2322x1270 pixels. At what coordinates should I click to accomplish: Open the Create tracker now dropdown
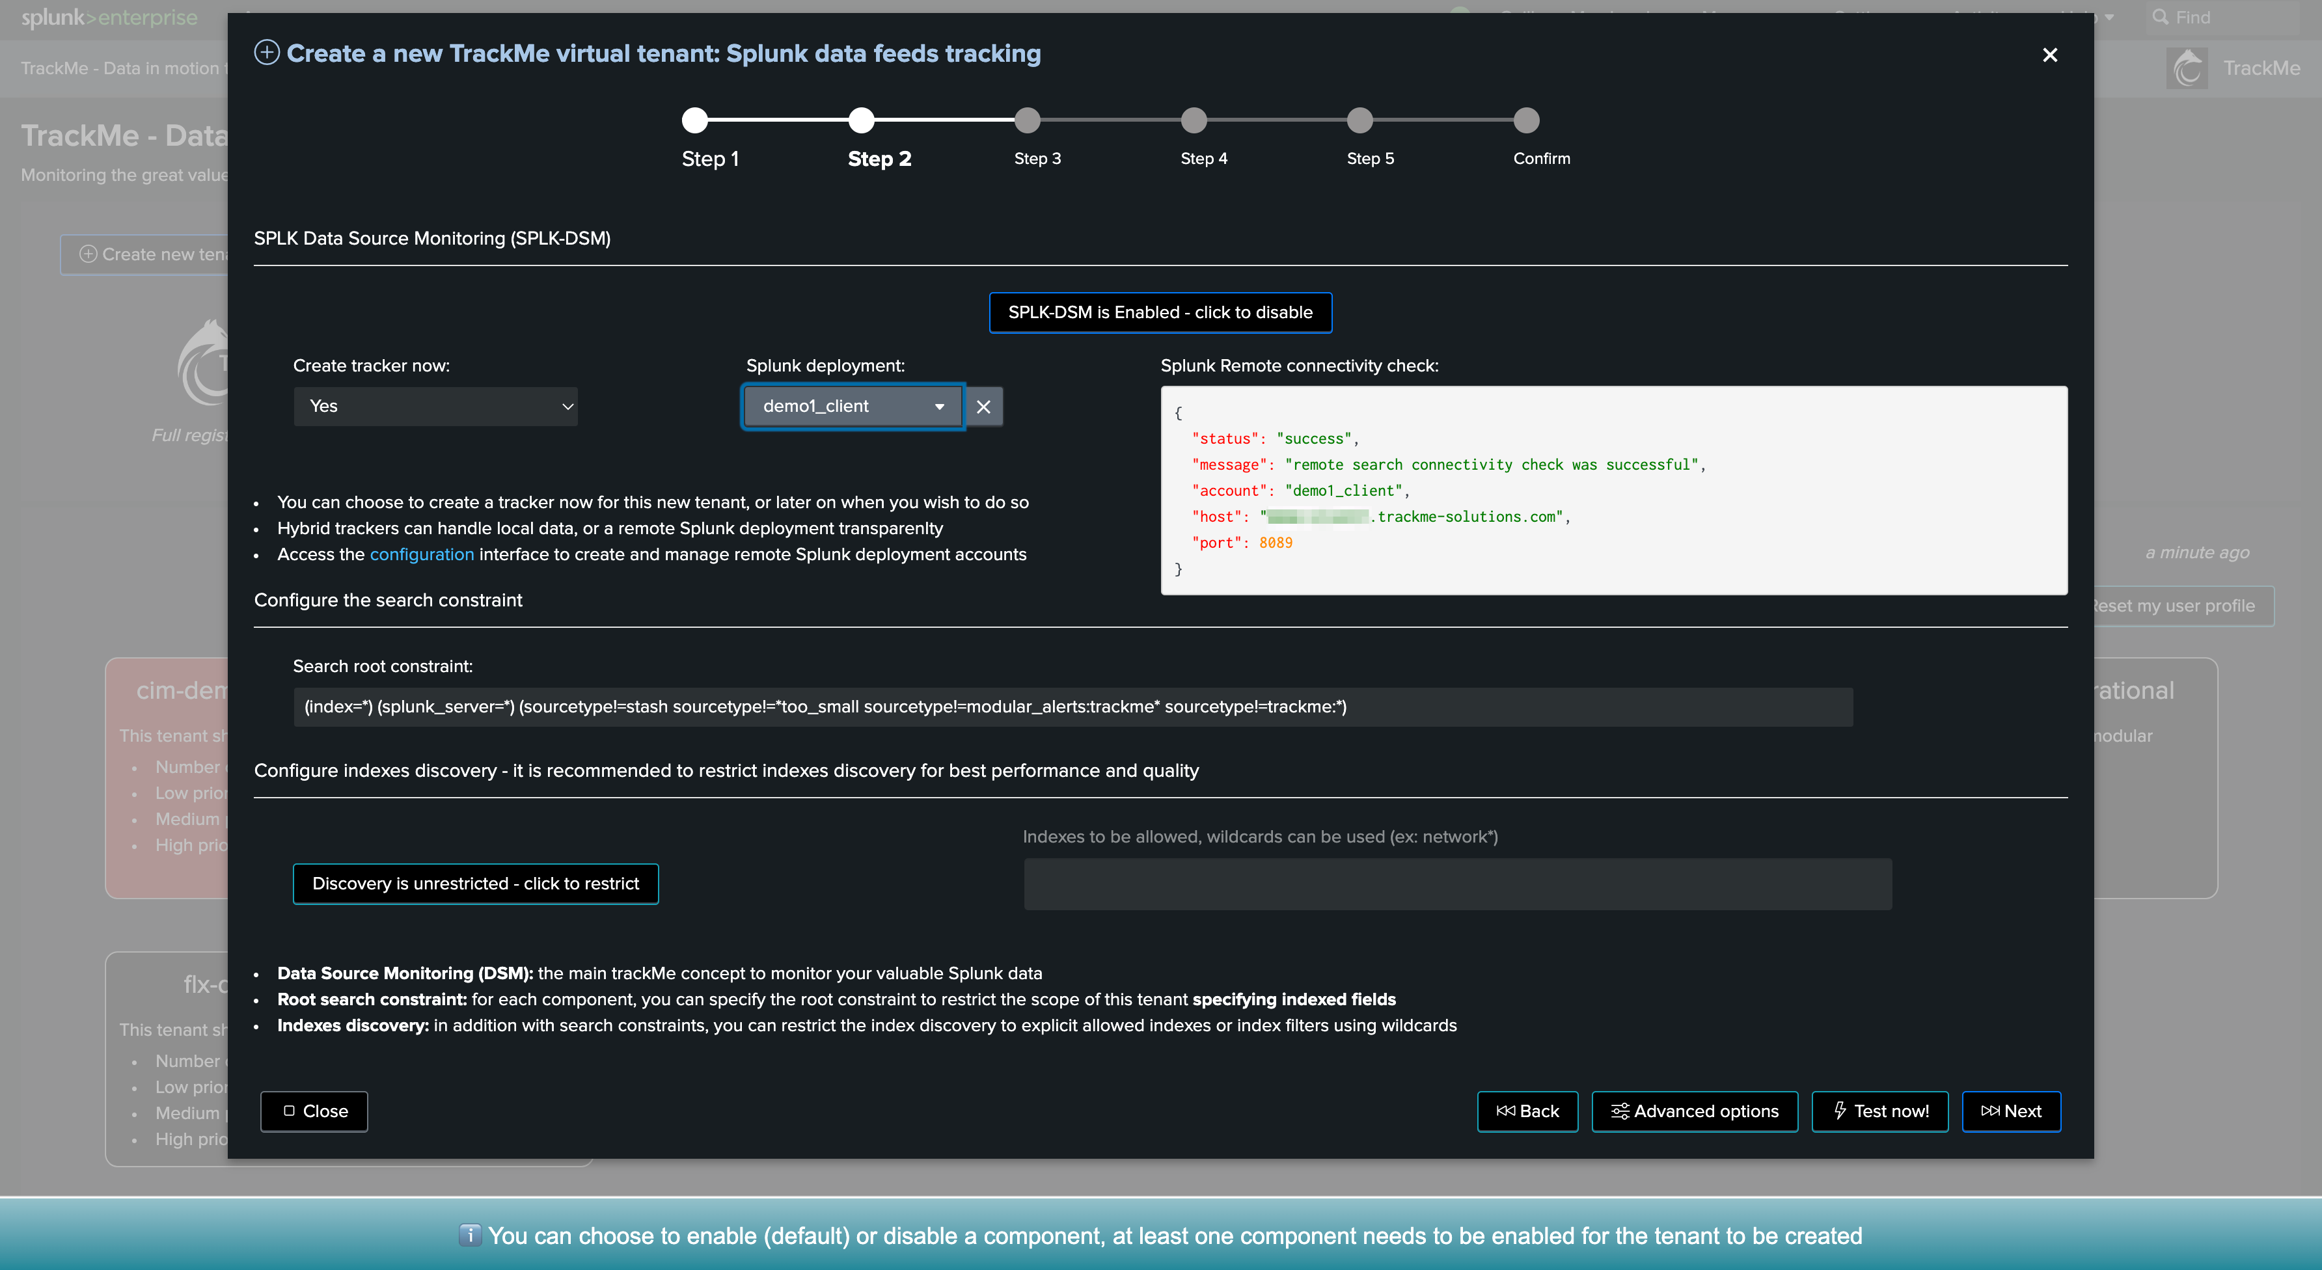[435, 407]
